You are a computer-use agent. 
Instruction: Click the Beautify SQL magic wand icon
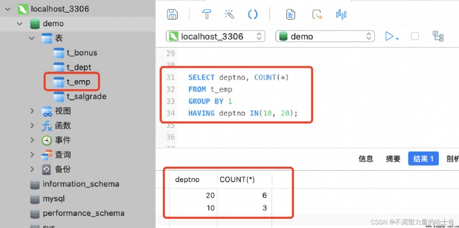(x=229, y=14)
